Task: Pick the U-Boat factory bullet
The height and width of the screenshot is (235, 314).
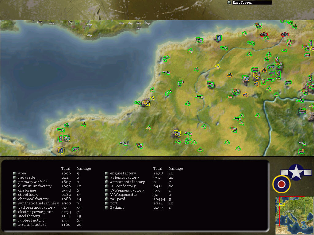Action: coord(106,186)
